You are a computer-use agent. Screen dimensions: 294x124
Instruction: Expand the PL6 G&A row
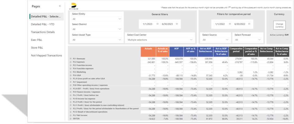(71, 75)
